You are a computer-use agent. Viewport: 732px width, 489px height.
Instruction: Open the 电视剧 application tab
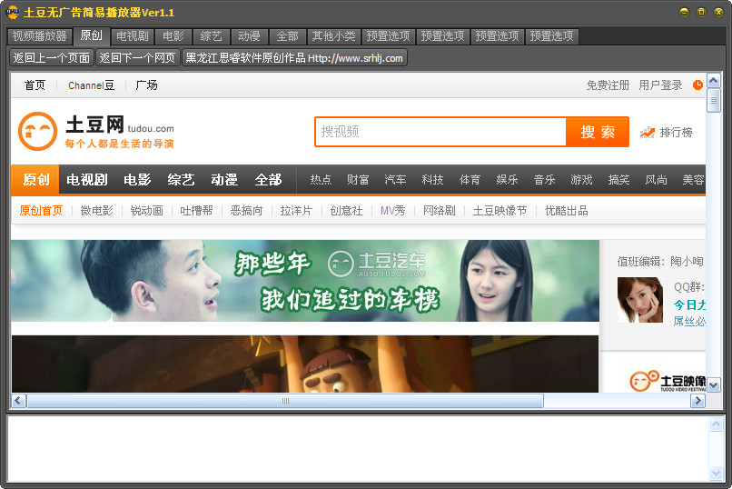pyautogui.click(x=133, y=36)
